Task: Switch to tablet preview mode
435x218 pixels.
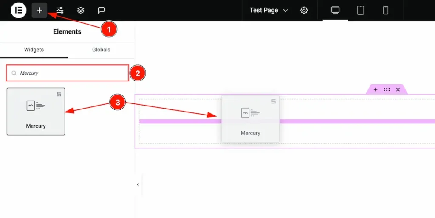Action: tap(360, 10)
